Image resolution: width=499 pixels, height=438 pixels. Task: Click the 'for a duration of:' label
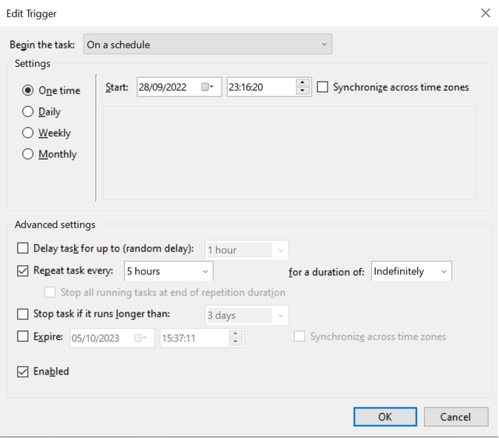coord(327,272)
